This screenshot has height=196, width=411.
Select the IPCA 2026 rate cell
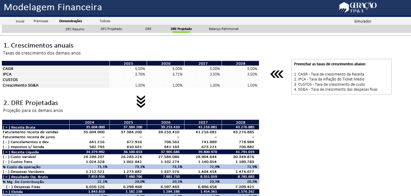[166, 74]
